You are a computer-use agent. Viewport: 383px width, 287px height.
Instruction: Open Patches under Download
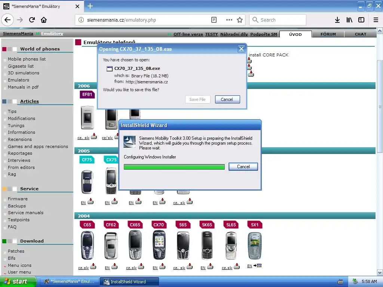(16, 251)
